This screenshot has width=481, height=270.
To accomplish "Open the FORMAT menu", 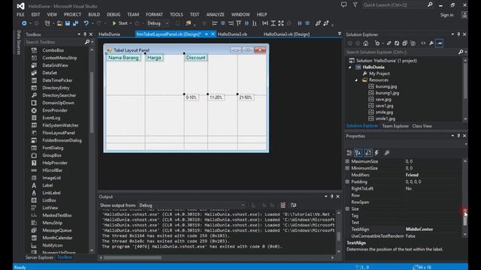I will [x=154, y=14].
